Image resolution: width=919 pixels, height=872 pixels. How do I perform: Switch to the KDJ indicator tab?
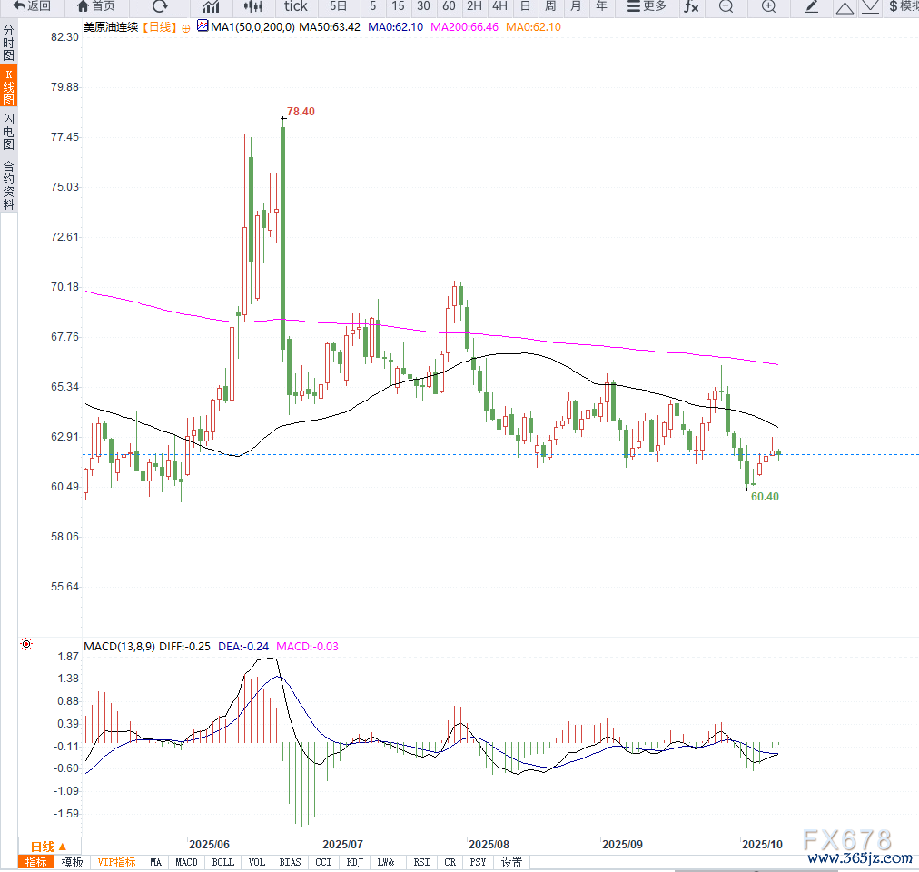coord(354,862)
